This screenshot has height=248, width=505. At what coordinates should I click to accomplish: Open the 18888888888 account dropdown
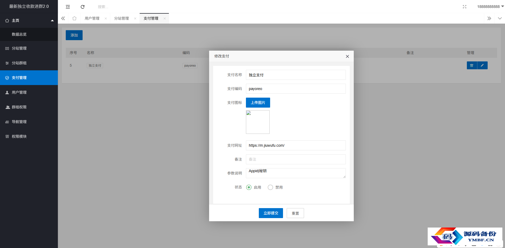click(x=490, y=7)
